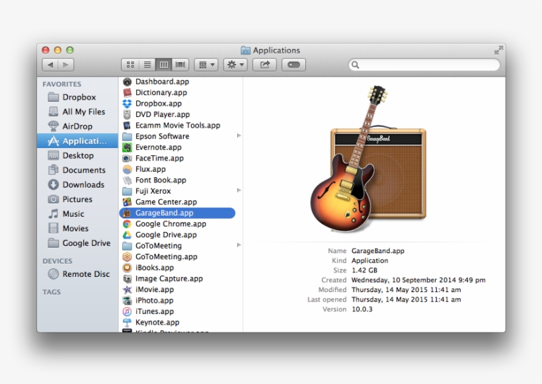Click the Epson Software folder icon
Viewport: 542px width, 384px height.
(127, 136)
